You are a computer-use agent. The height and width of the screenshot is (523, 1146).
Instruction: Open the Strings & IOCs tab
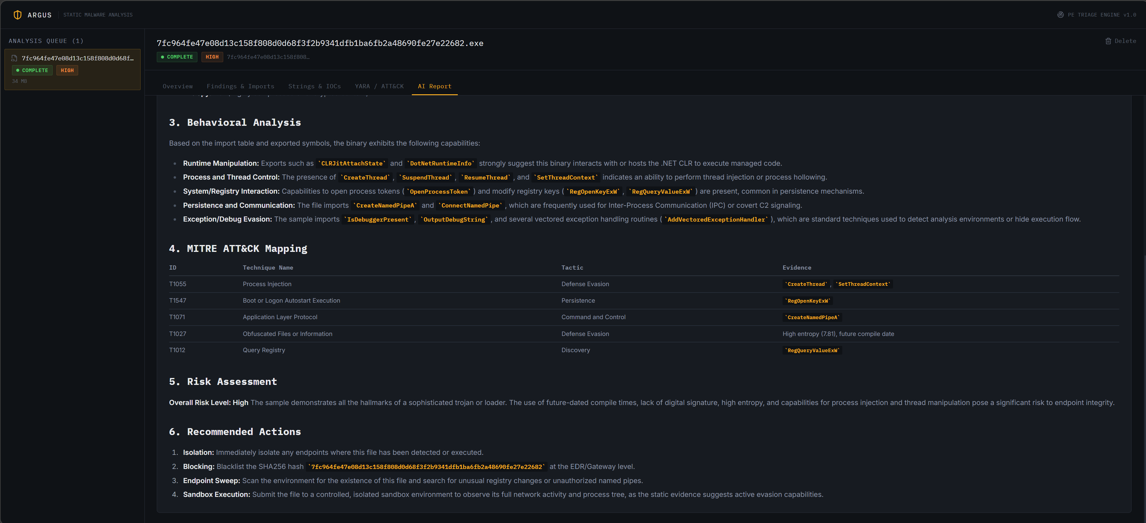[314, 86]
